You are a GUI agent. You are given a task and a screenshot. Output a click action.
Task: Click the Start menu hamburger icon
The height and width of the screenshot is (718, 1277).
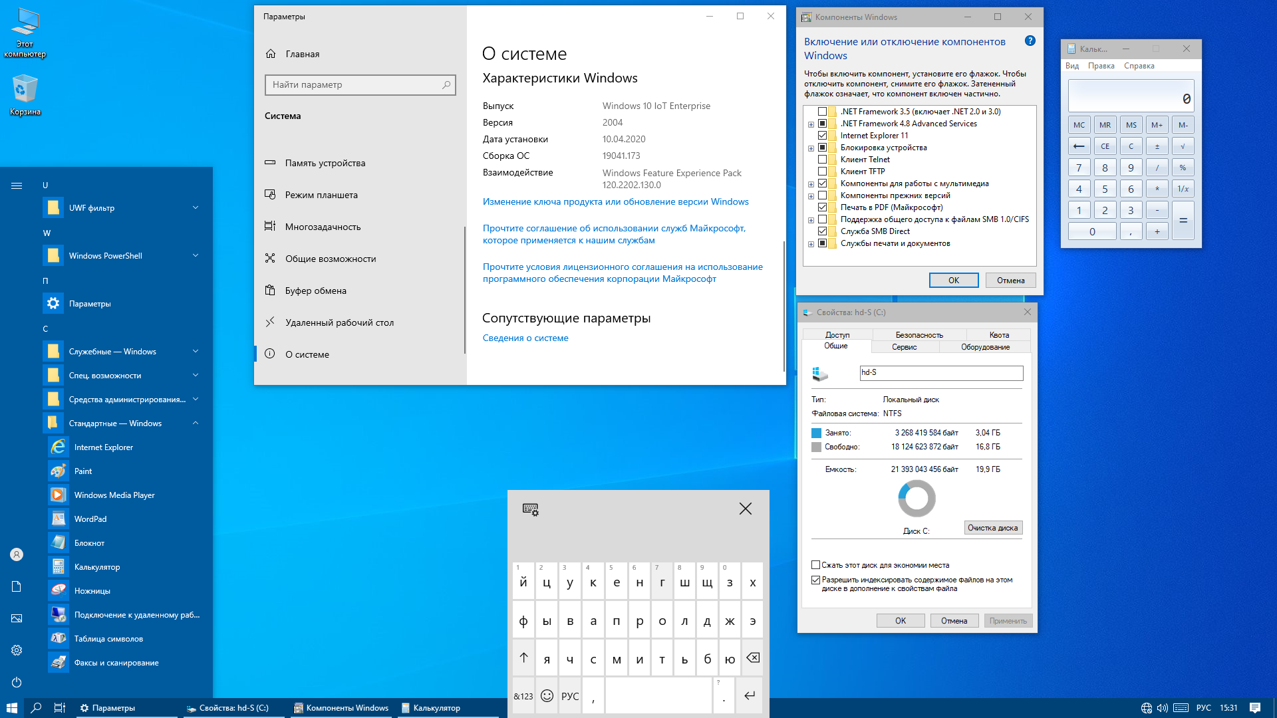[17, 185]
